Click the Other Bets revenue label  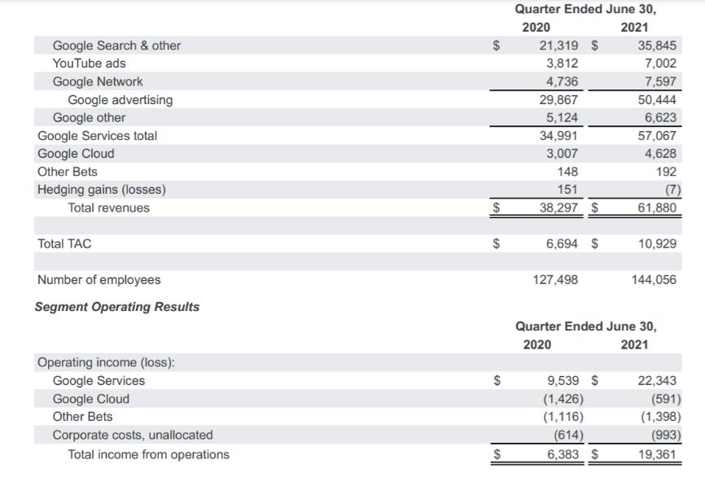[68, 172]
